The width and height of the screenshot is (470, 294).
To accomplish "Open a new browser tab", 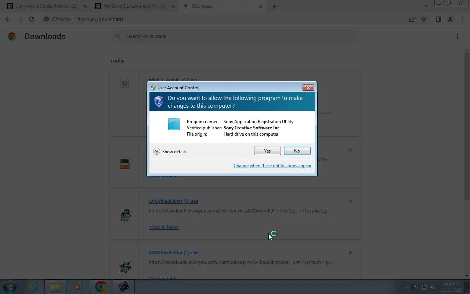I will pos(274,6).
